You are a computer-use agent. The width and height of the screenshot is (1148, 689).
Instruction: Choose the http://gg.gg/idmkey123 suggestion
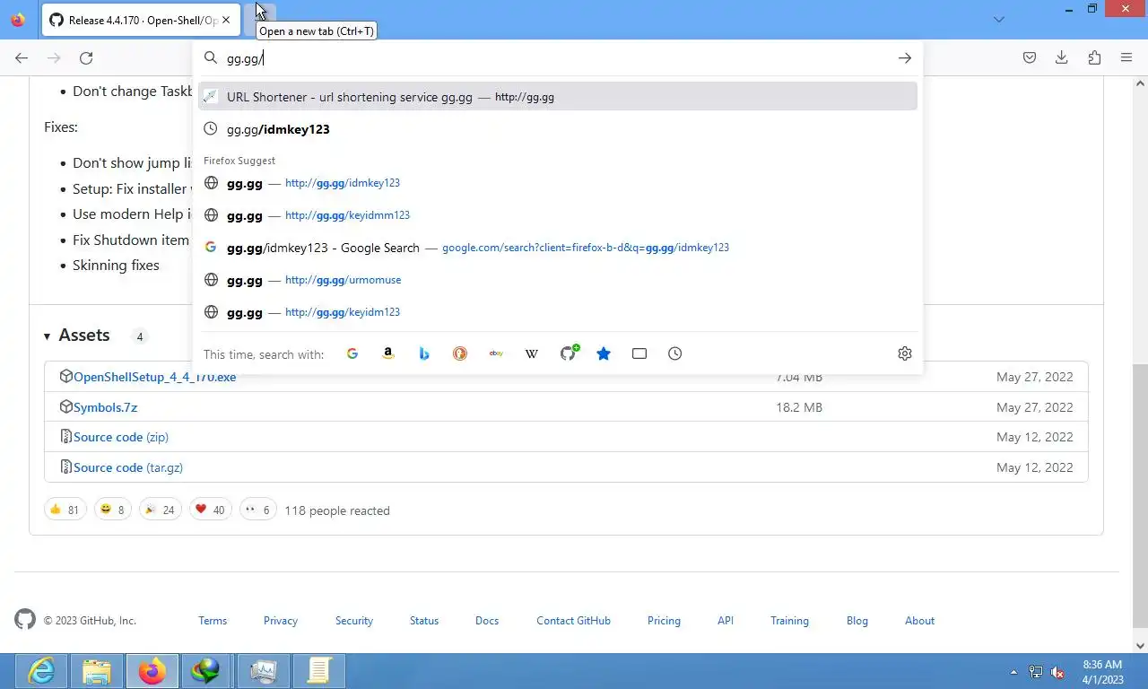point(558,183)
